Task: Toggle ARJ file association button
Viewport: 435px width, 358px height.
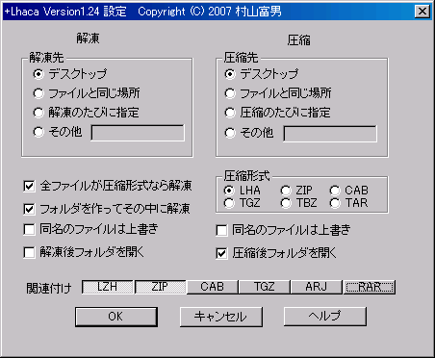Action: [x=317, y=287]
